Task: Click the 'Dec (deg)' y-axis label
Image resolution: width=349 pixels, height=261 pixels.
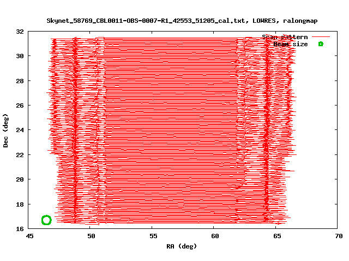Action: [5, 130]
